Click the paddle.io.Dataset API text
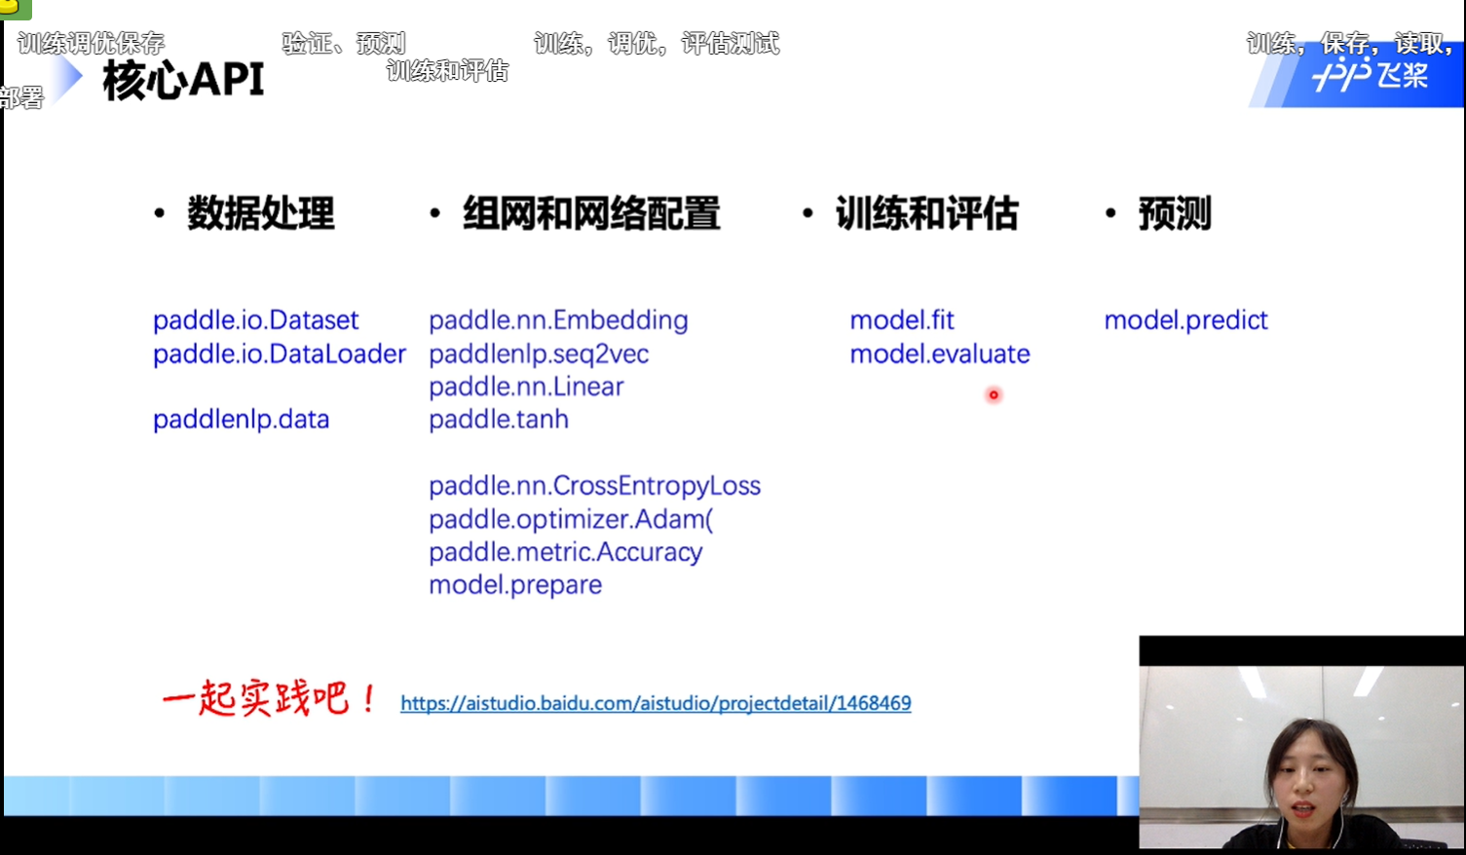This screenshot has height=855, width=1466. [x=255, y=320]
